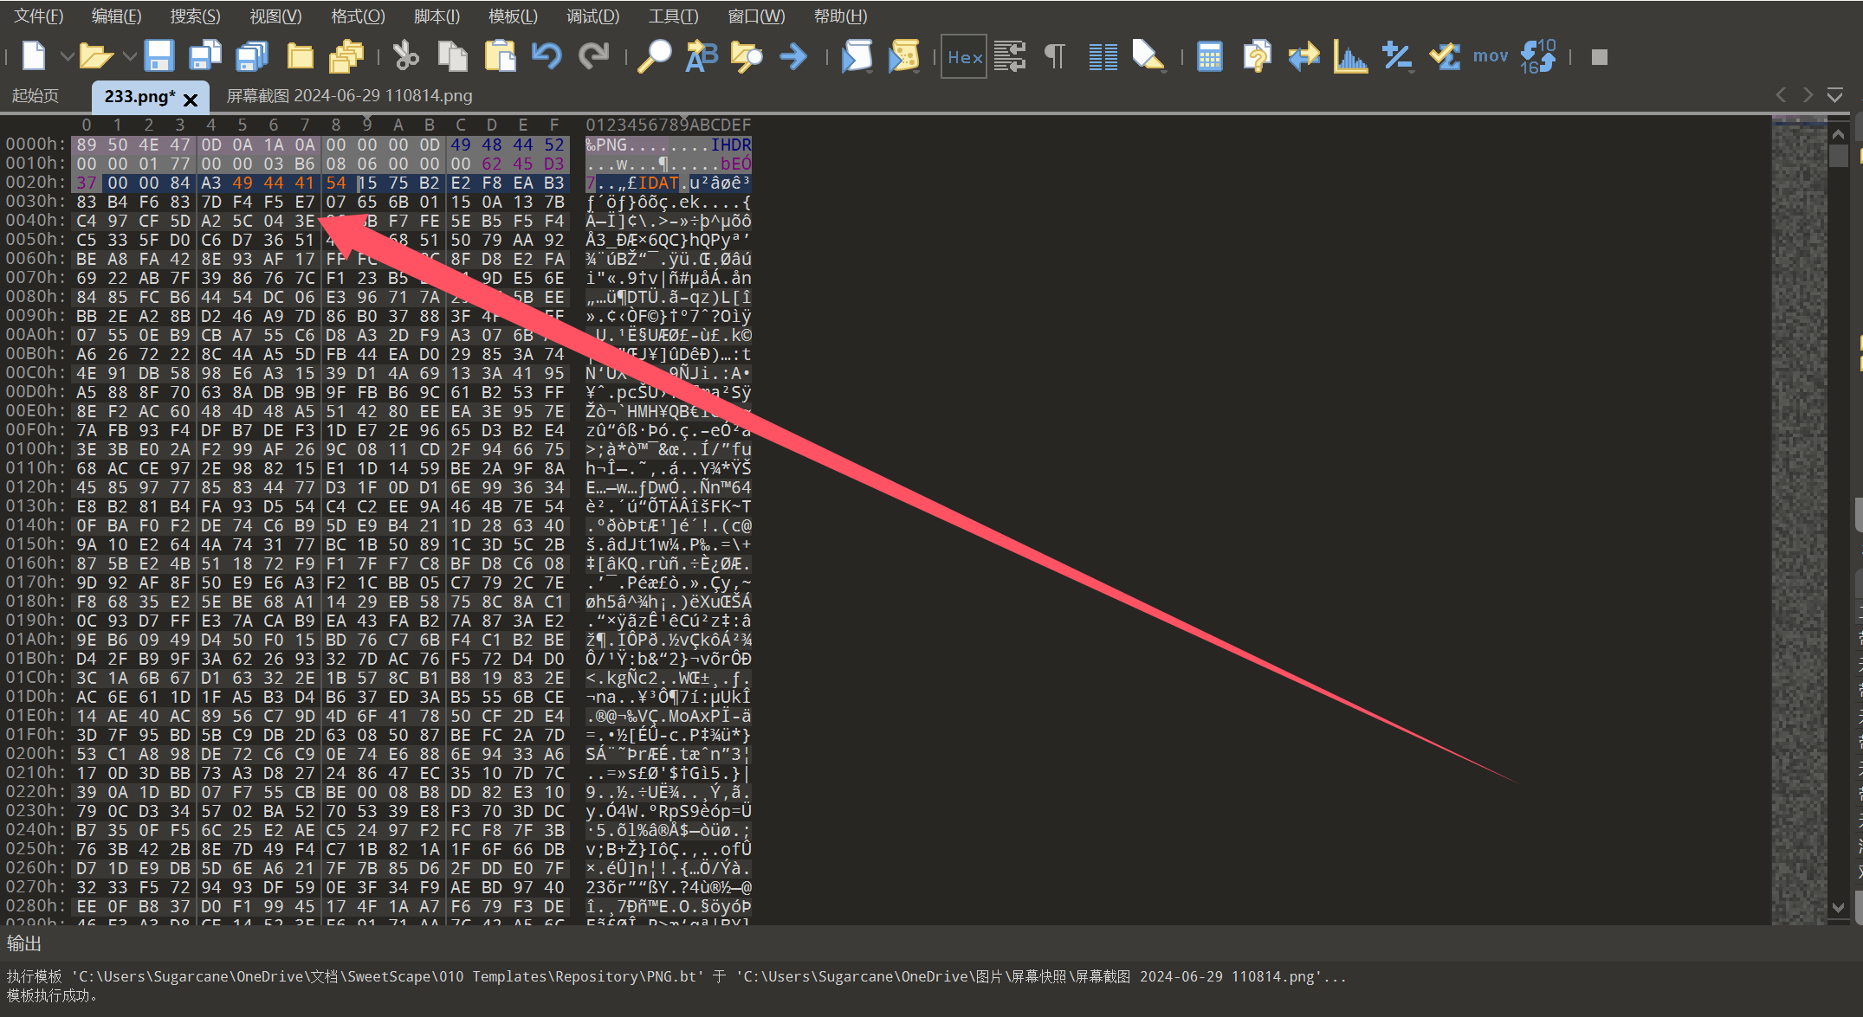The height and width of the screenshot is (1017, 1863).
Task: Click the Run Template icon
Action: click(903, 56)
